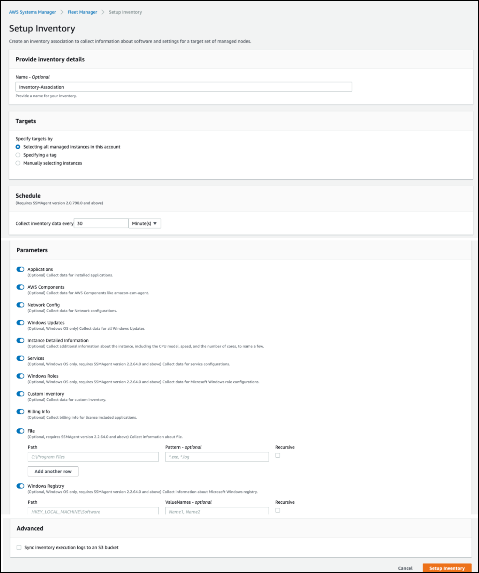Screen dimensions: 479x573
Task: Open the Minute(s) interval dropdown
Action: coord(145,223)
